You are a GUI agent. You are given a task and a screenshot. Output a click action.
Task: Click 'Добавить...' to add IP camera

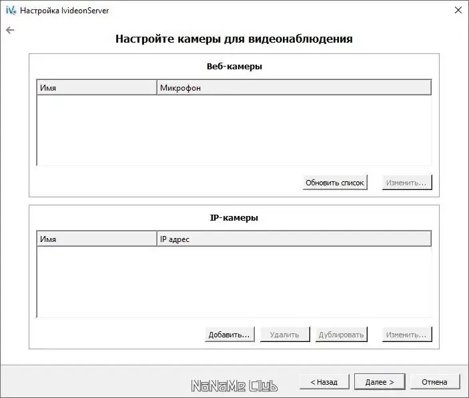(229, 334)
